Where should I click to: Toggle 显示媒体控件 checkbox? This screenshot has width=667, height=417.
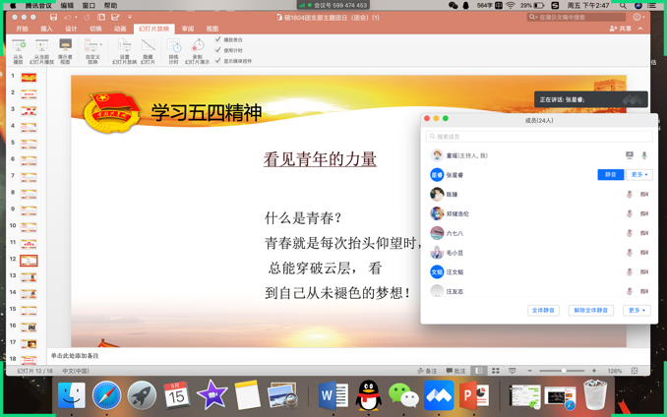click(218, 61)
